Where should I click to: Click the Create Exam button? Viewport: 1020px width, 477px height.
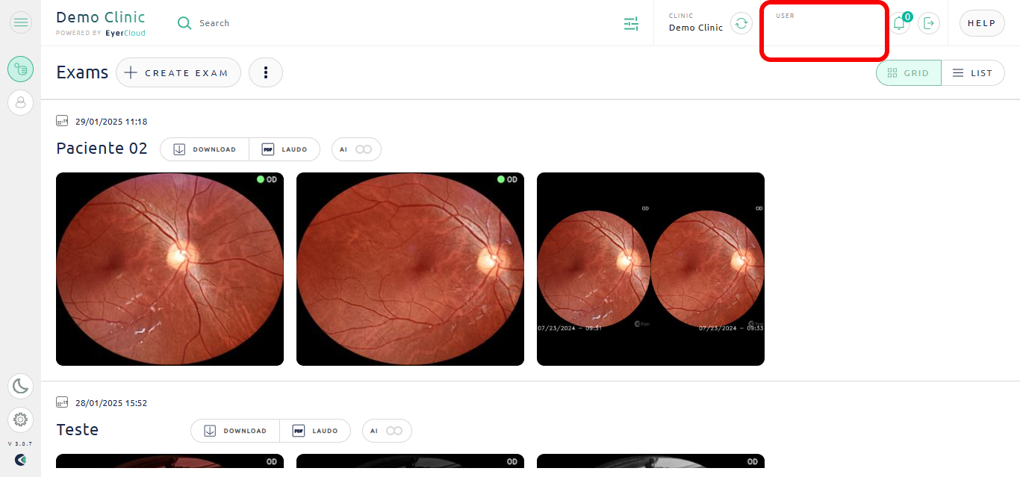178,72
